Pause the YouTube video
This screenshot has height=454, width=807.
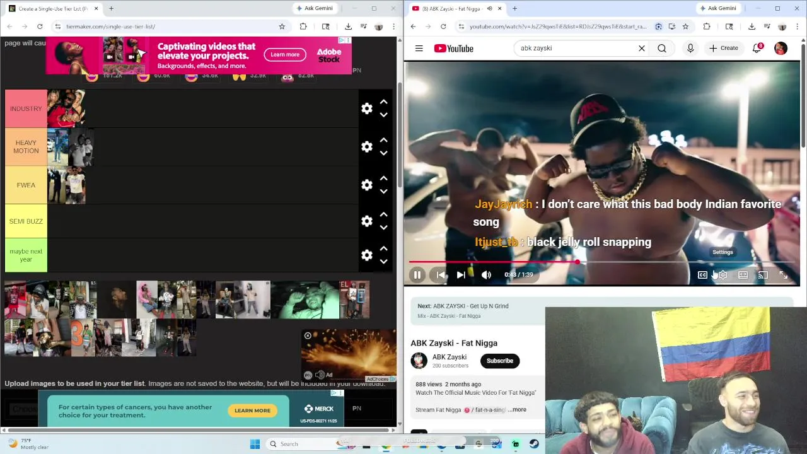point(417,275)
